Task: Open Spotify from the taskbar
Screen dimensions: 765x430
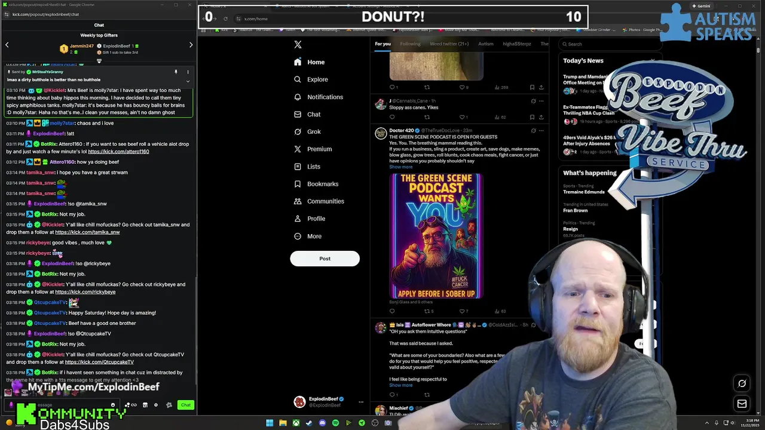Action: pos(335,423)
